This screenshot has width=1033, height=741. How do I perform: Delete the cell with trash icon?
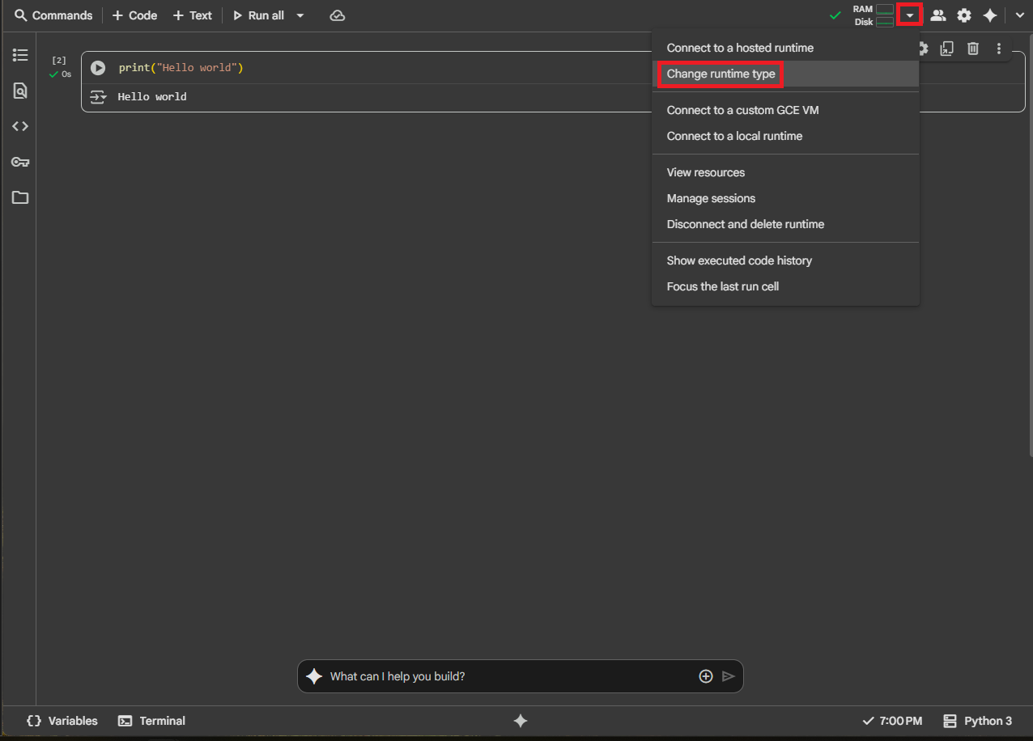click(x=973, y=49)
